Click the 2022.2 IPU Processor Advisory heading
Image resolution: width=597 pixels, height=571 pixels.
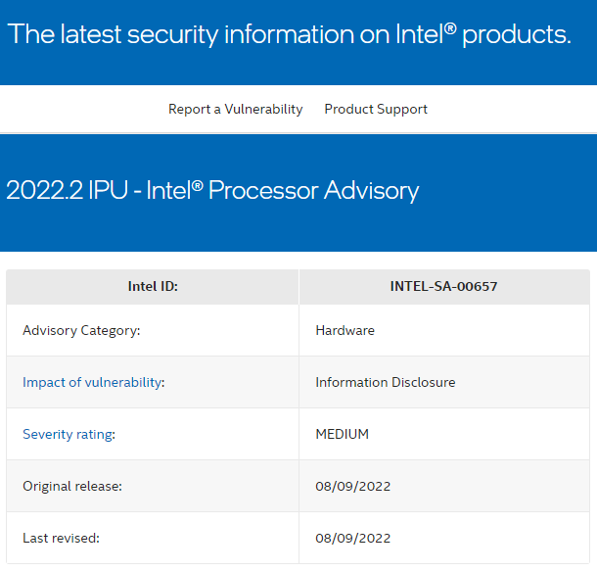[x=212, y=190]
